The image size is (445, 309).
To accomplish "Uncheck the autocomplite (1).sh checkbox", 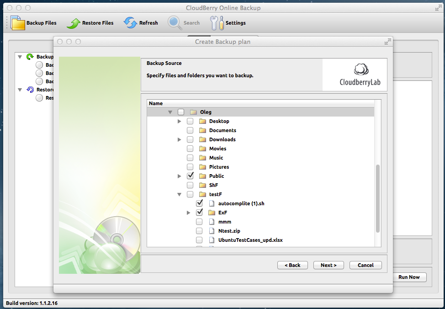I will 199,203.
